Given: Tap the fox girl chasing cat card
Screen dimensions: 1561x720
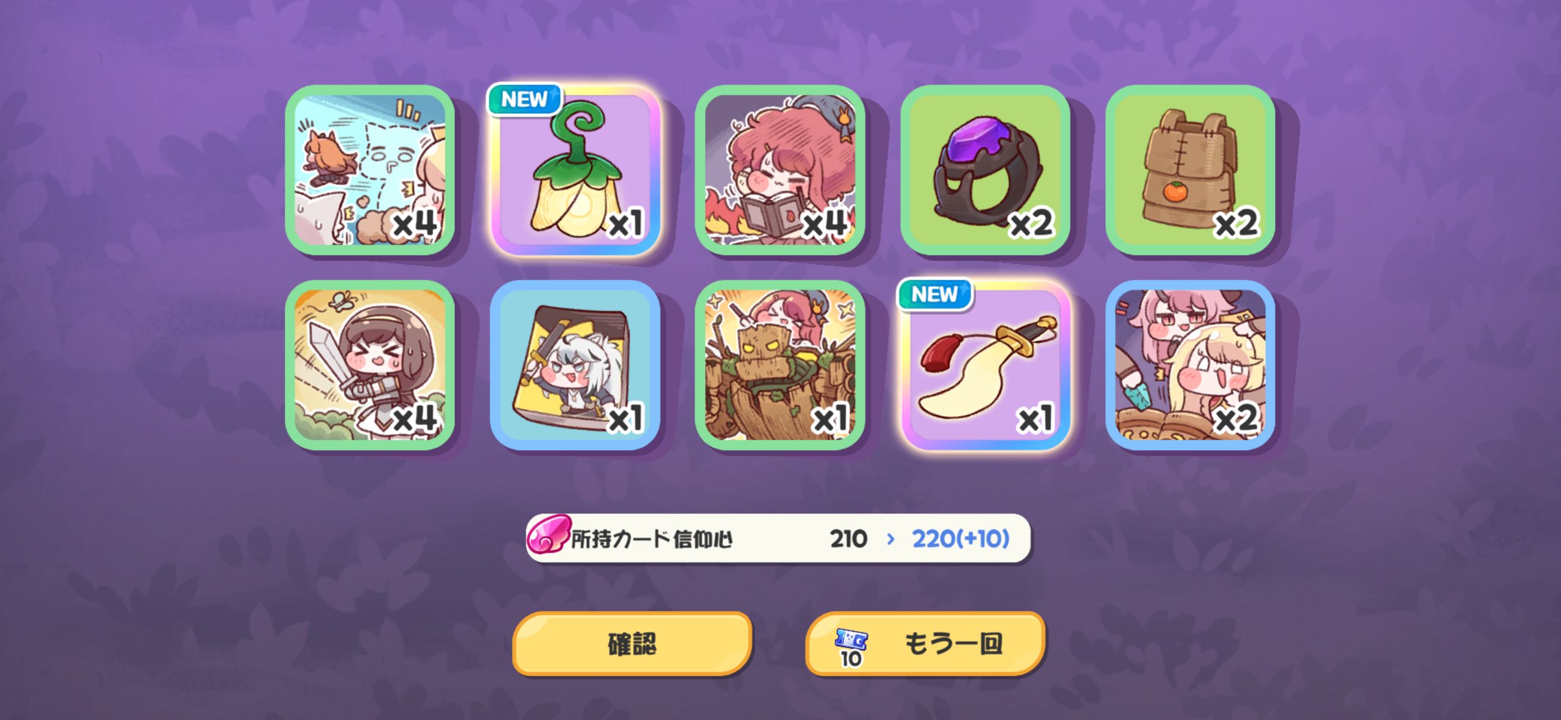Looking at the screenshot, I should pos(370,170).
